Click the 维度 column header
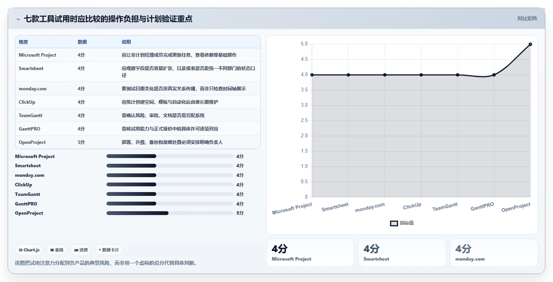This screenshot has height=282, width=553. 23,42
